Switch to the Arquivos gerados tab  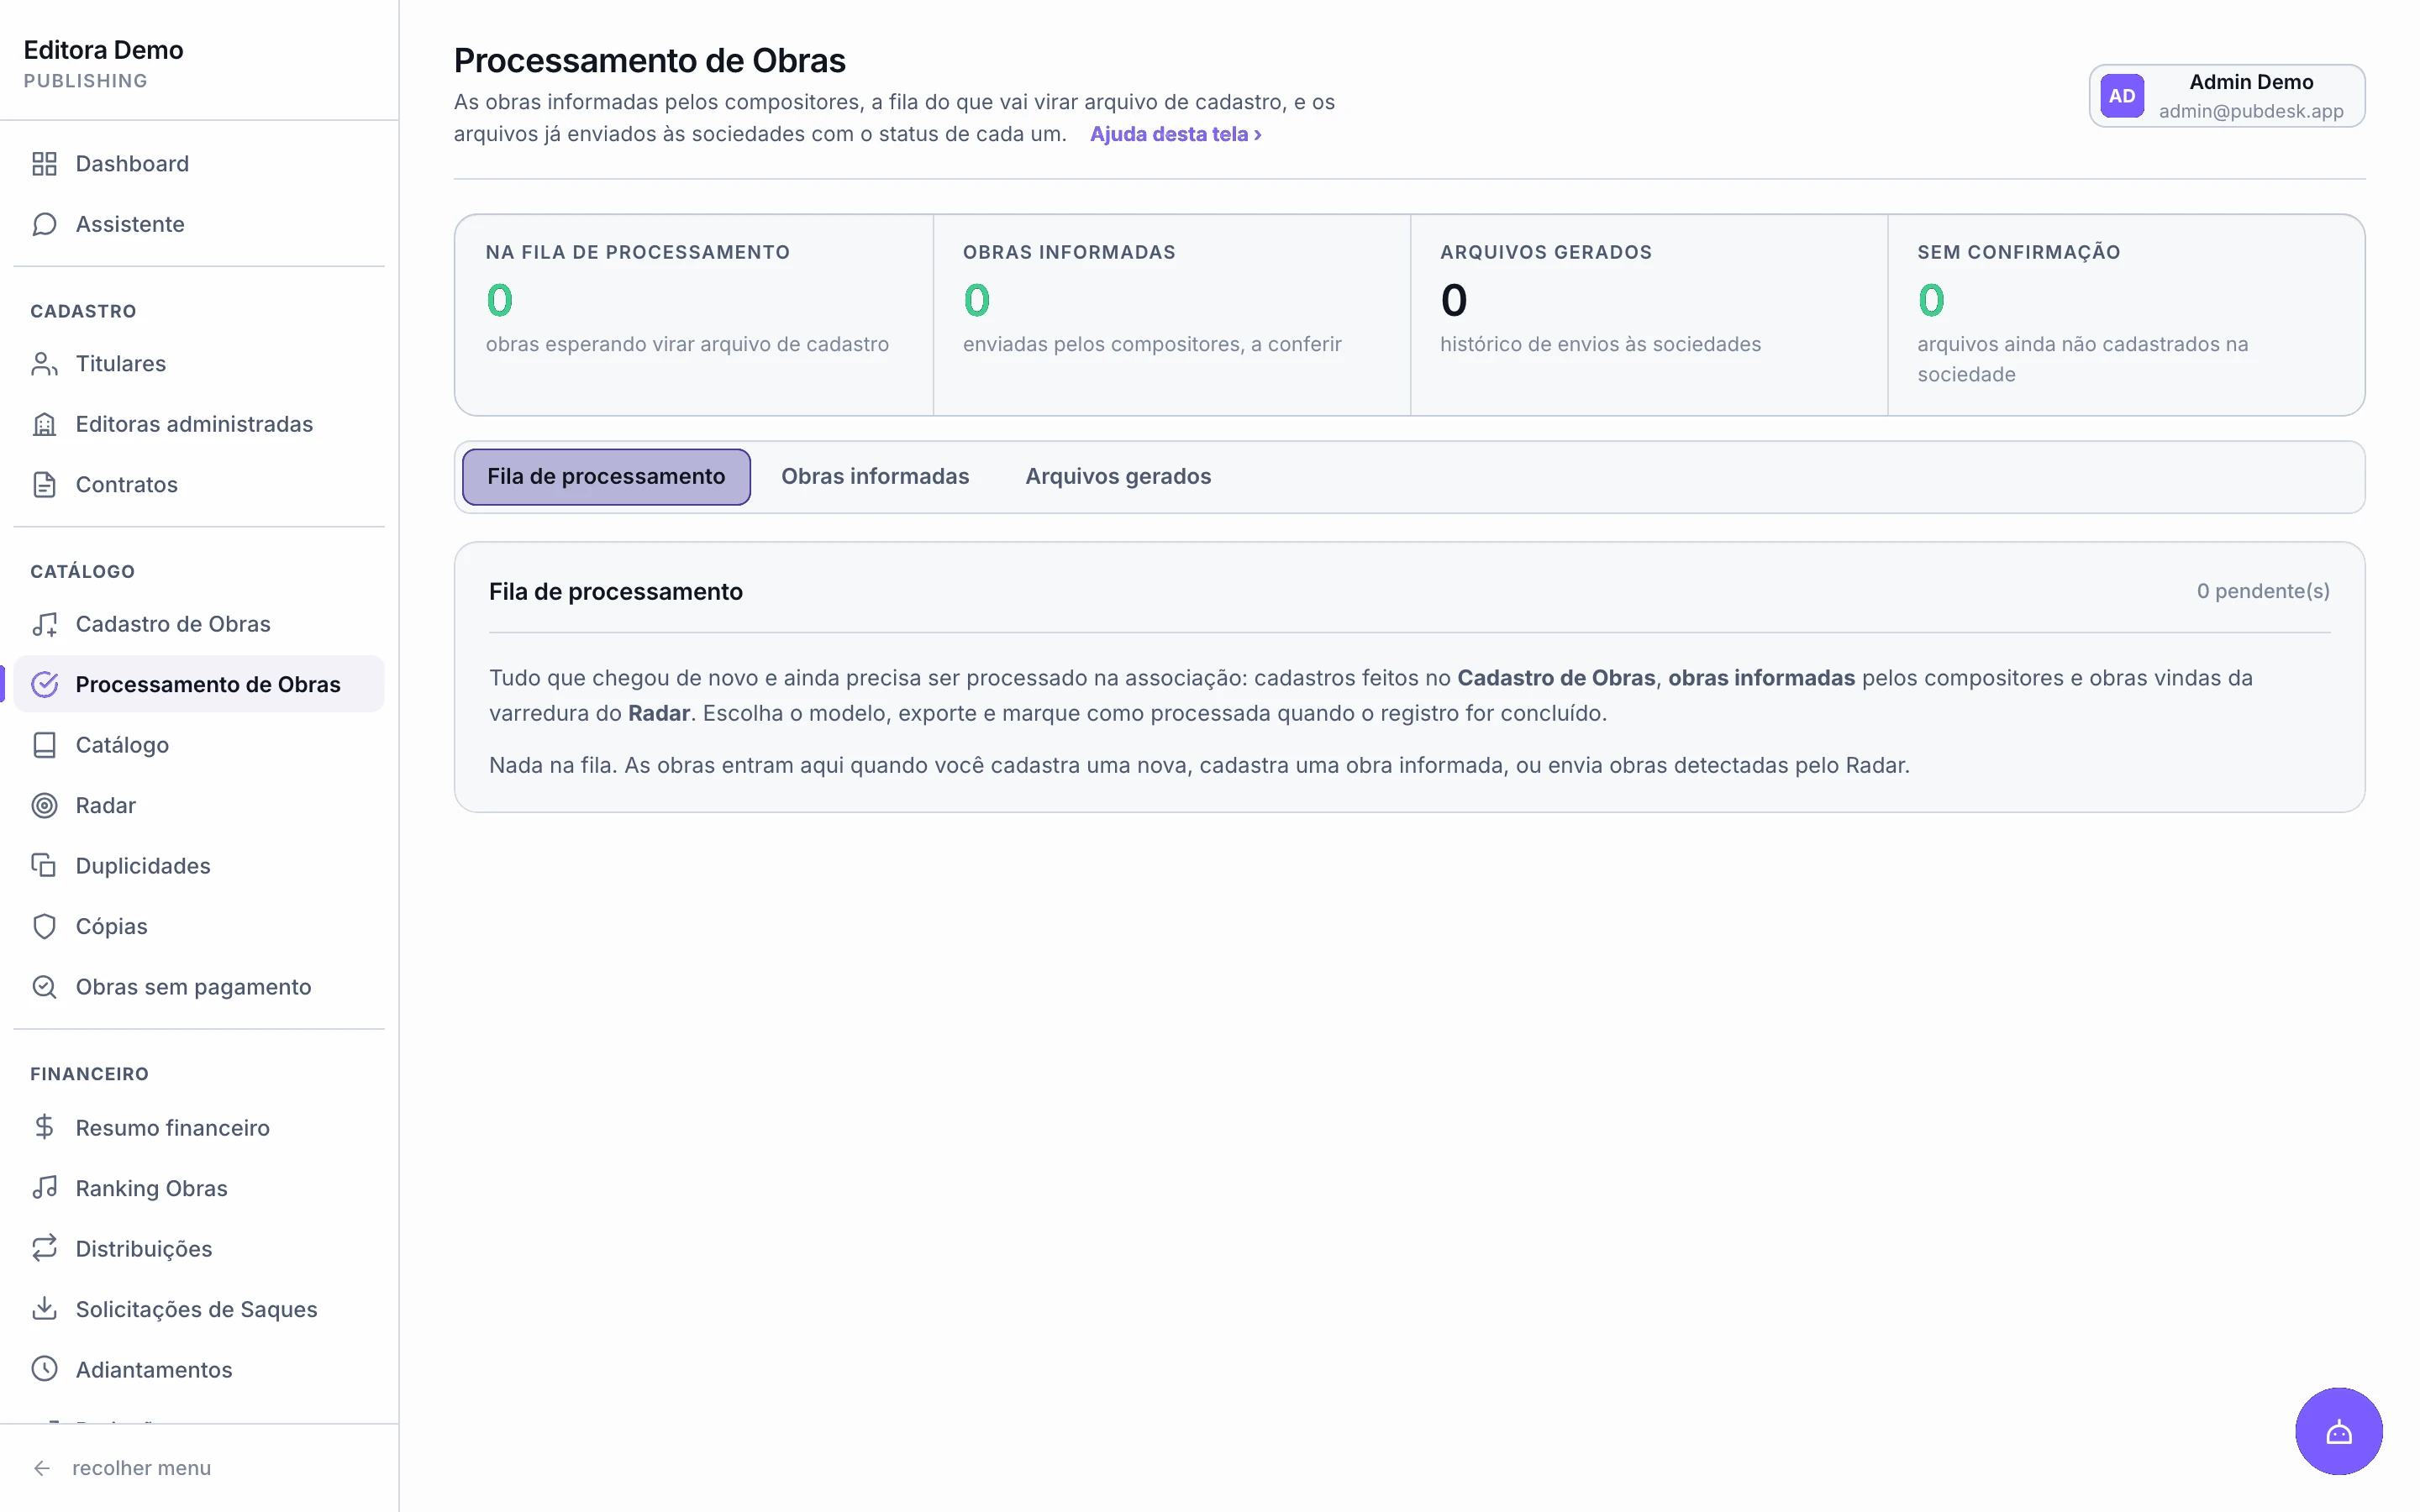1118,477
